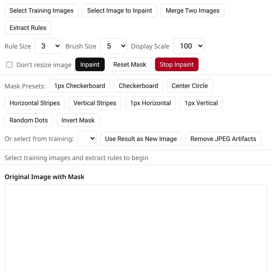Click Select Training Images button

[x=41, y=10]
